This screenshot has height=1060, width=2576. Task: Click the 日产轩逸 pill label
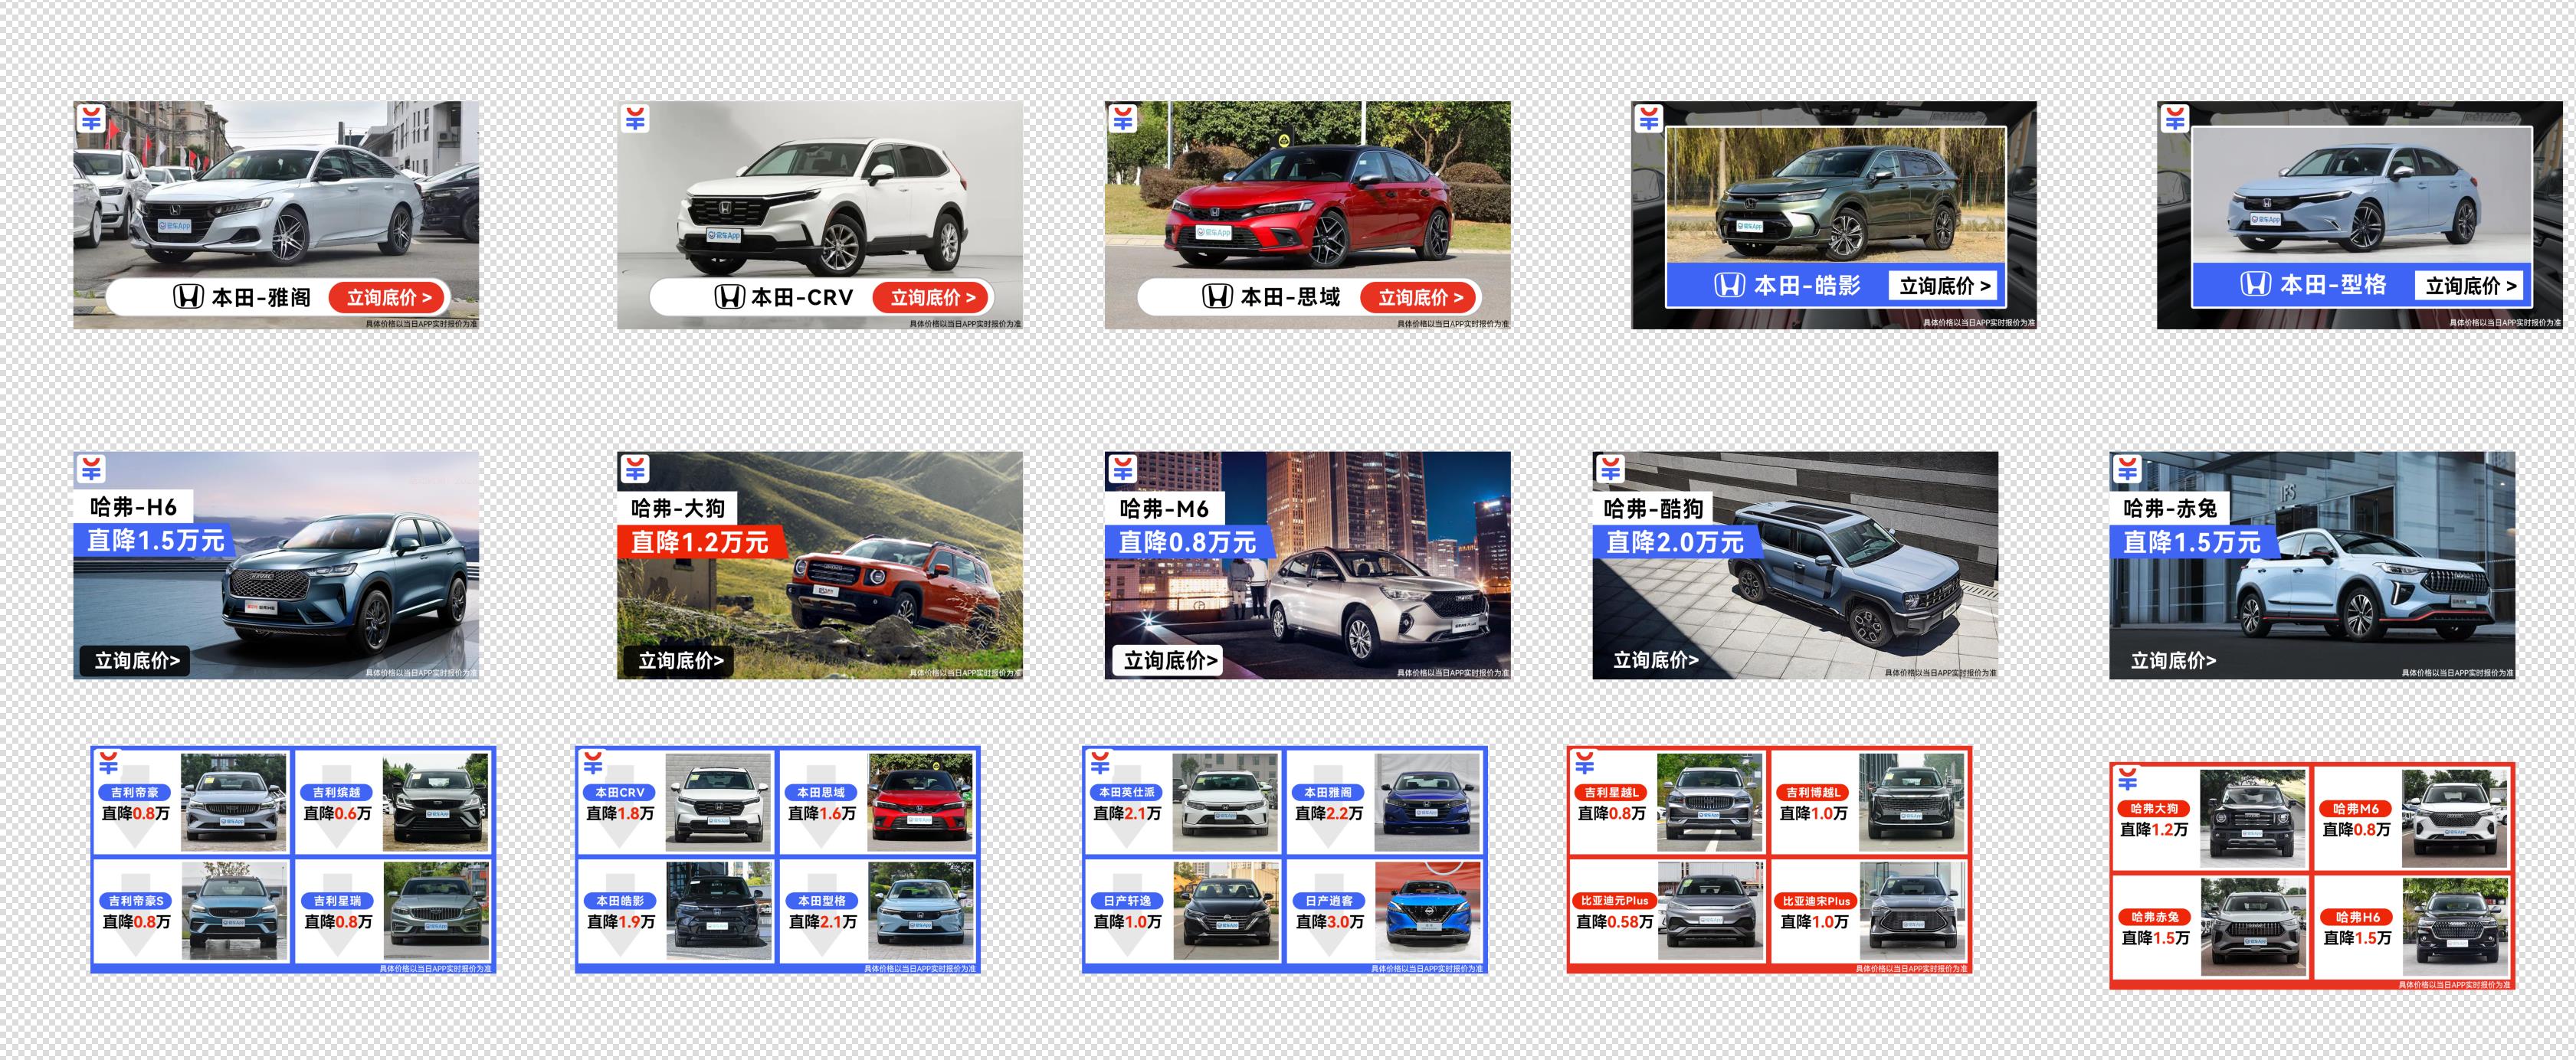1127,901
